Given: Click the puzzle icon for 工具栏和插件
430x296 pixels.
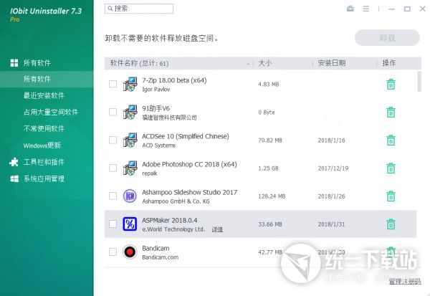Looking at the screenshot, I should click(14, 162).
